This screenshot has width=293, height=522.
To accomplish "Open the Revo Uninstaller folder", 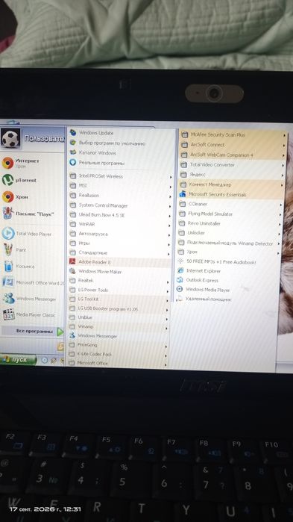I will tap(230, 223).
